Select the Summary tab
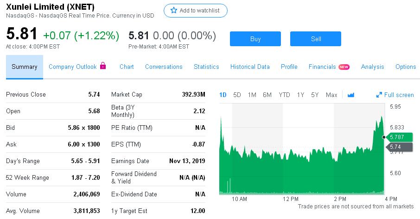420x219 pixels. pos(25,67)
